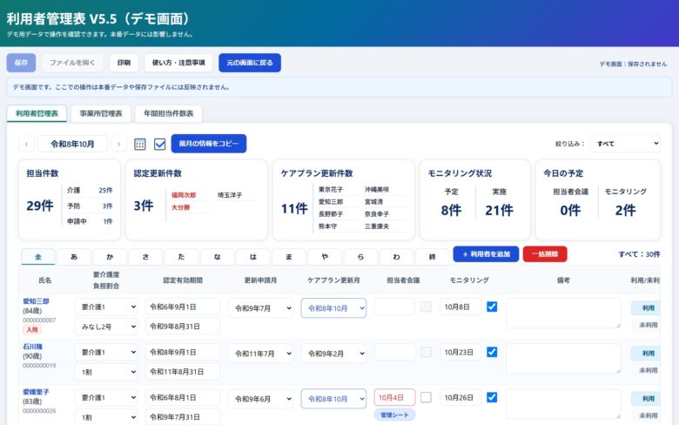
Task: Click the red 一括削除 button
Action: (x=545, y=254)
